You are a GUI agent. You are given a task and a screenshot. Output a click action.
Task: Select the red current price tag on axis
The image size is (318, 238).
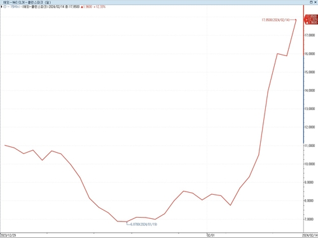tap(311, 20)
